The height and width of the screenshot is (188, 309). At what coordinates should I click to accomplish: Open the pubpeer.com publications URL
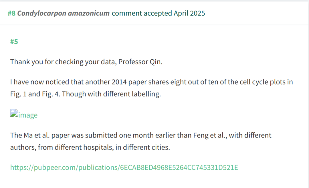click(124, 167)
